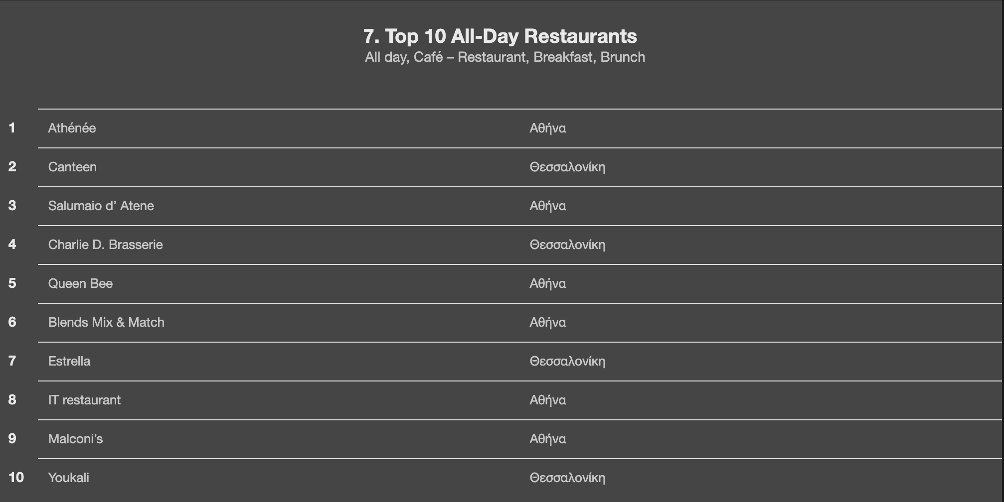
Task: Click the All day, Café subtitle text
Action: coord(504,57)
